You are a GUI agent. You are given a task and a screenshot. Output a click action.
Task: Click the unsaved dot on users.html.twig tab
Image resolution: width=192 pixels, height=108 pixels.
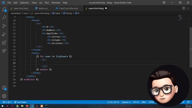(106, 8)
